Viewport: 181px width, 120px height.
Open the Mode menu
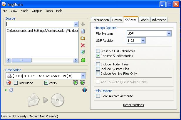click(24, 11)
